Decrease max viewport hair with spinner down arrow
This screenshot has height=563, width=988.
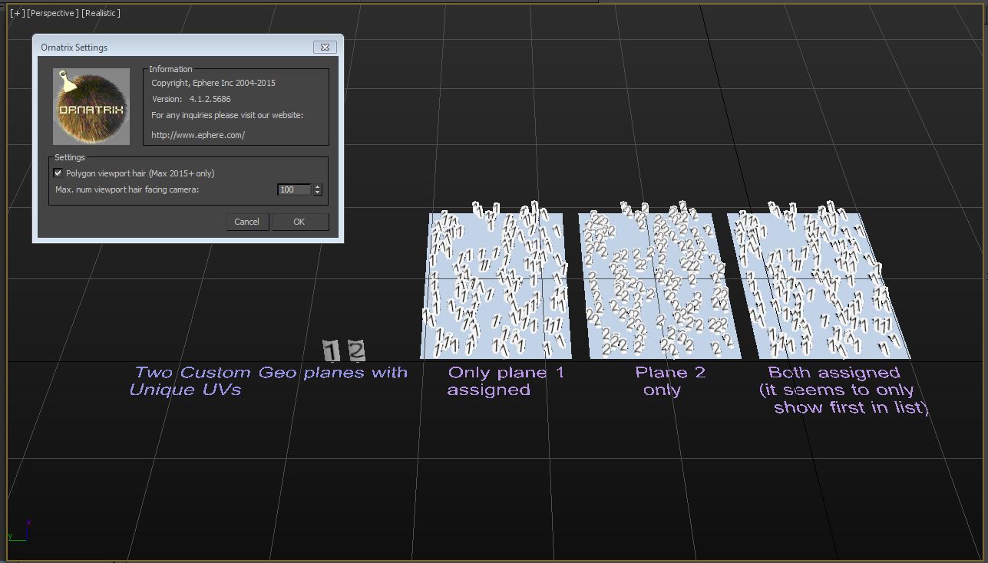(318, 193)
